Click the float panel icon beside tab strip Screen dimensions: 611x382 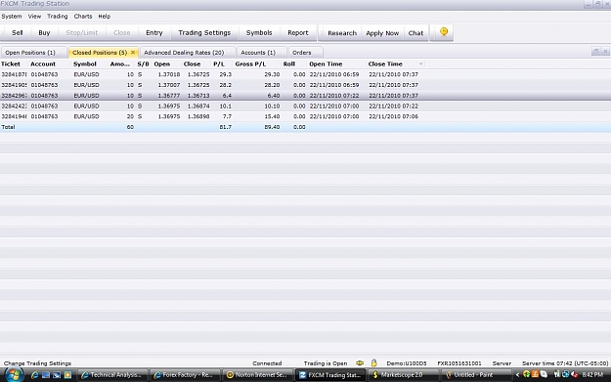pyautogui.click(x=595, y=52)
